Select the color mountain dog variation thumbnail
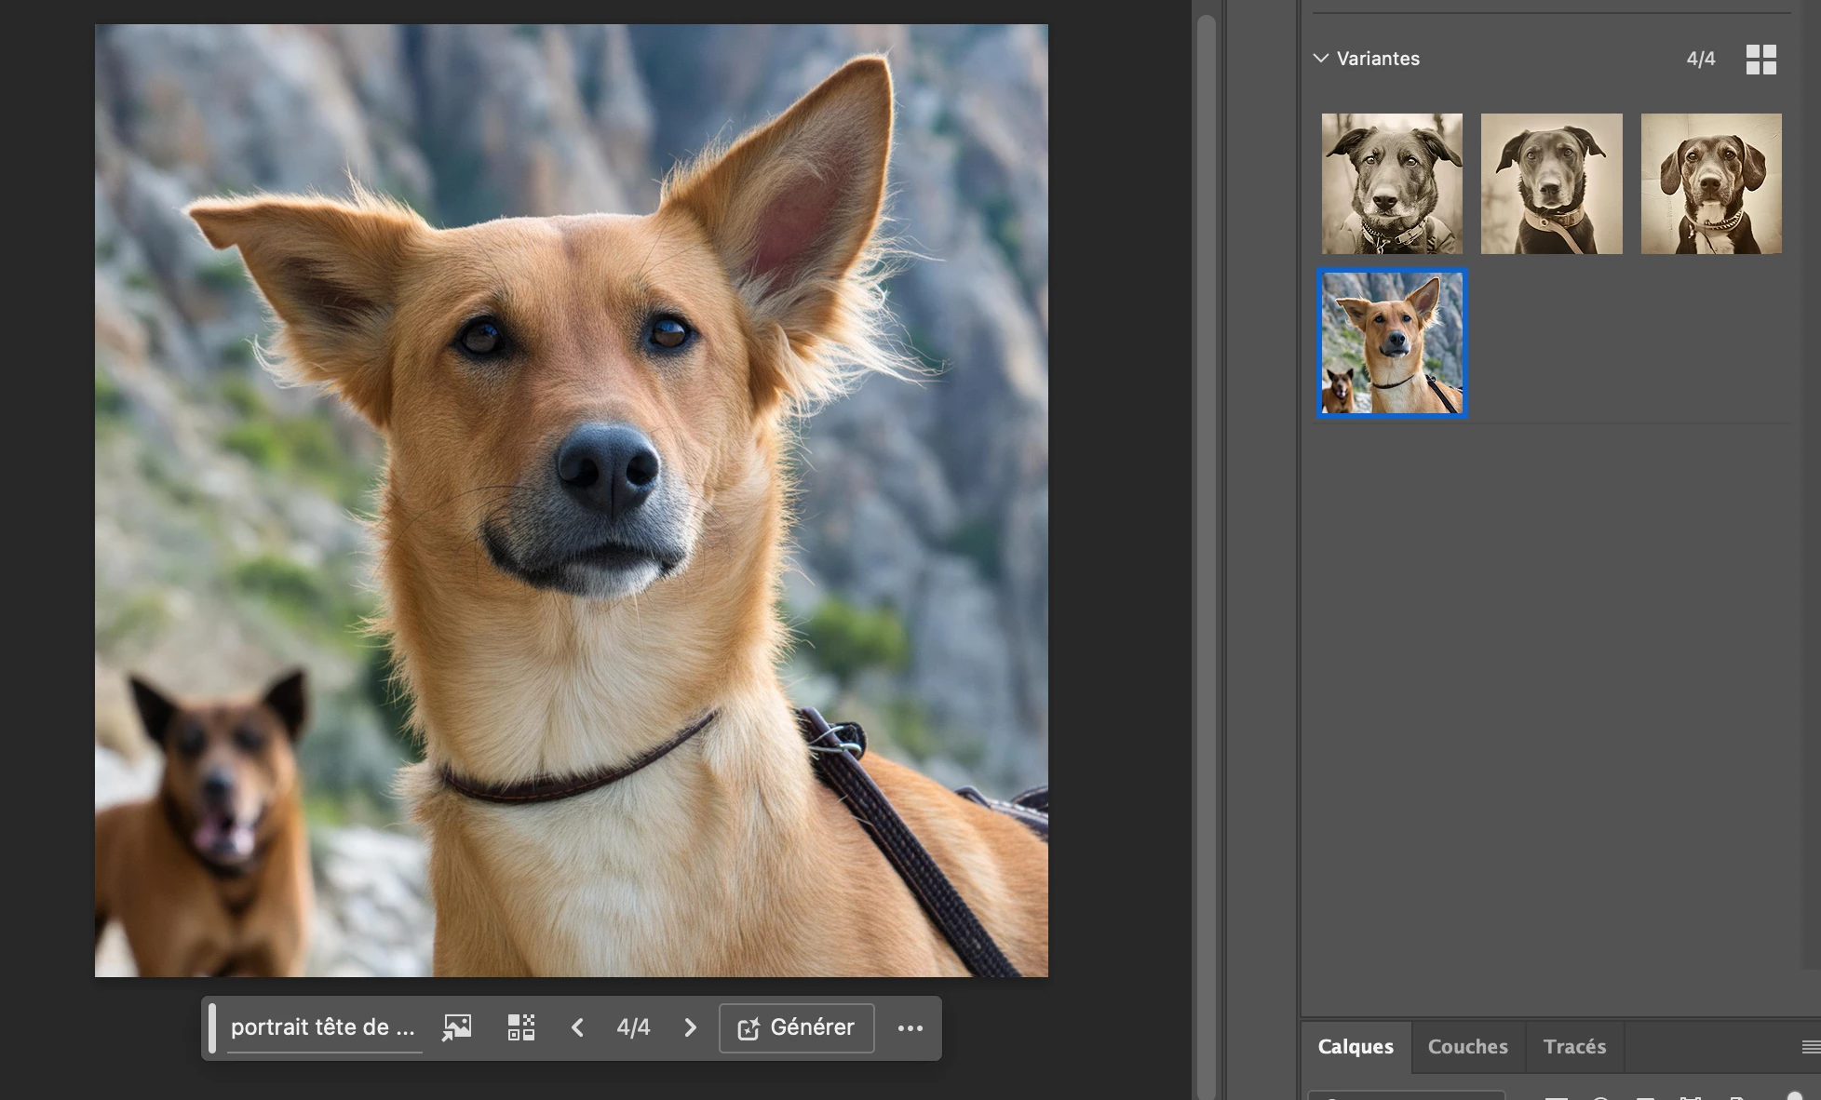 click(x=1392, y=342)
